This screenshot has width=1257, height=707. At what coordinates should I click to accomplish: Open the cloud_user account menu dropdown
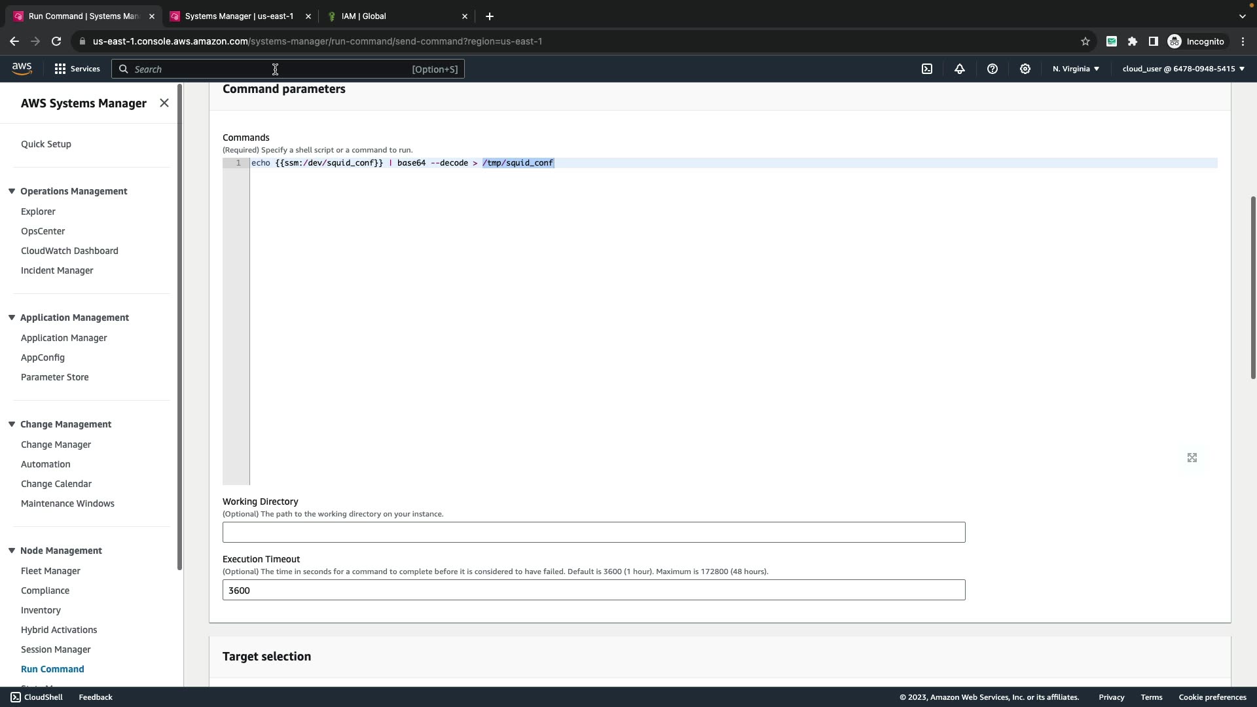coord(1183,69)
